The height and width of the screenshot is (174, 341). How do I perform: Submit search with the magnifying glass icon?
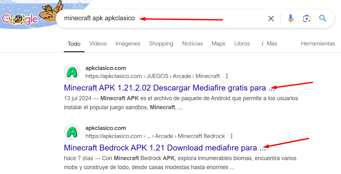(323, 18)
